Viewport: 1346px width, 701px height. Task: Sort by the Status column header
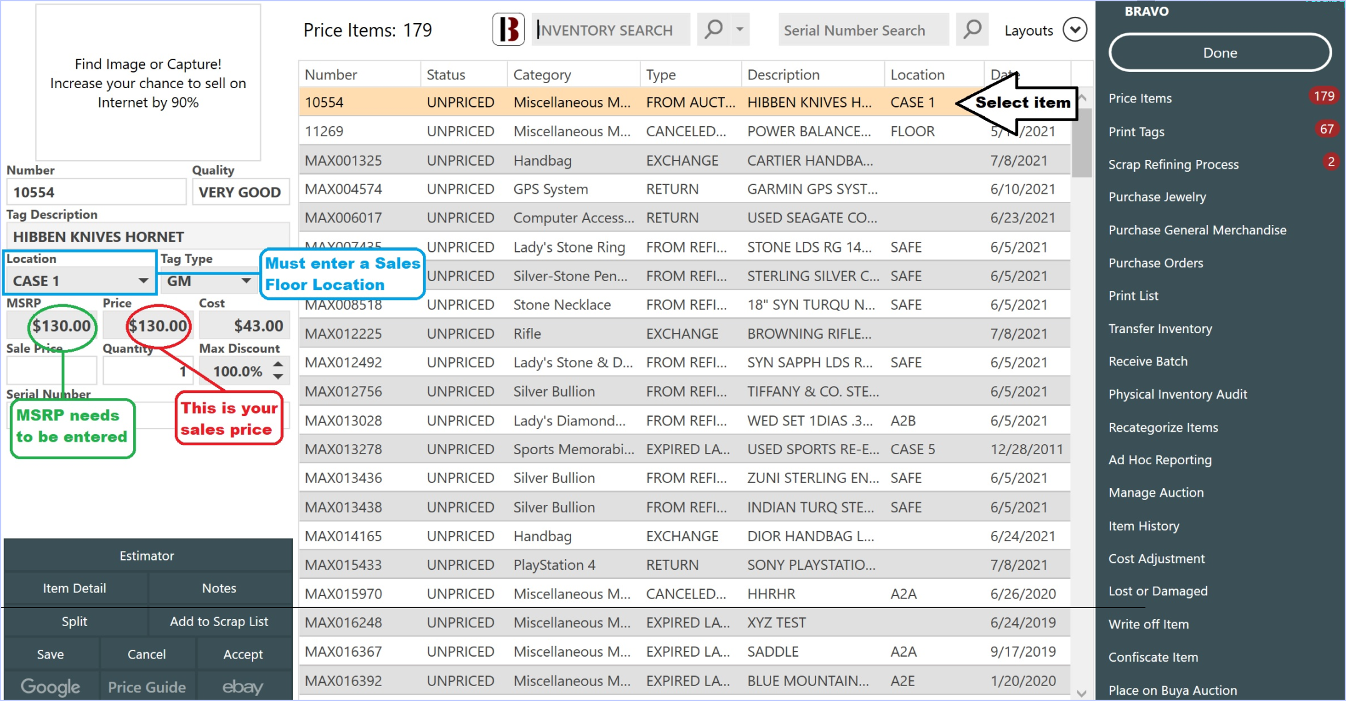coord(464,74)
